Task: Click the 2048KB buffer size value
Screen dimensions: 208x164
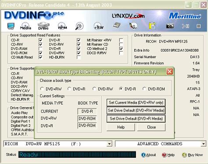Action: tap(194, 76)
